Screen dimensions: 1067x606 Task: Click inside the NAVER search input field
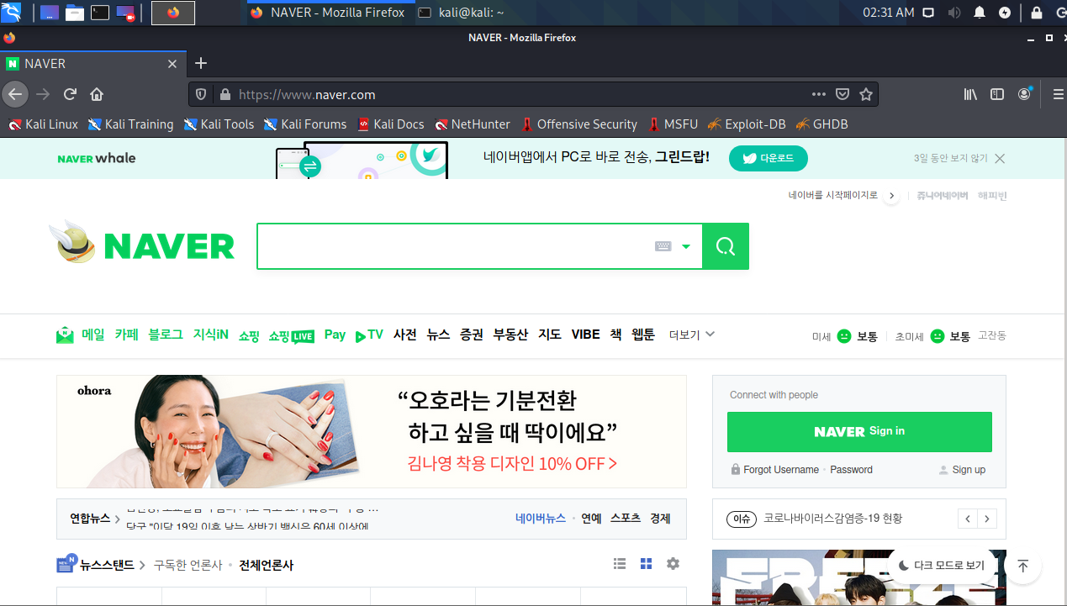(454, 246)
